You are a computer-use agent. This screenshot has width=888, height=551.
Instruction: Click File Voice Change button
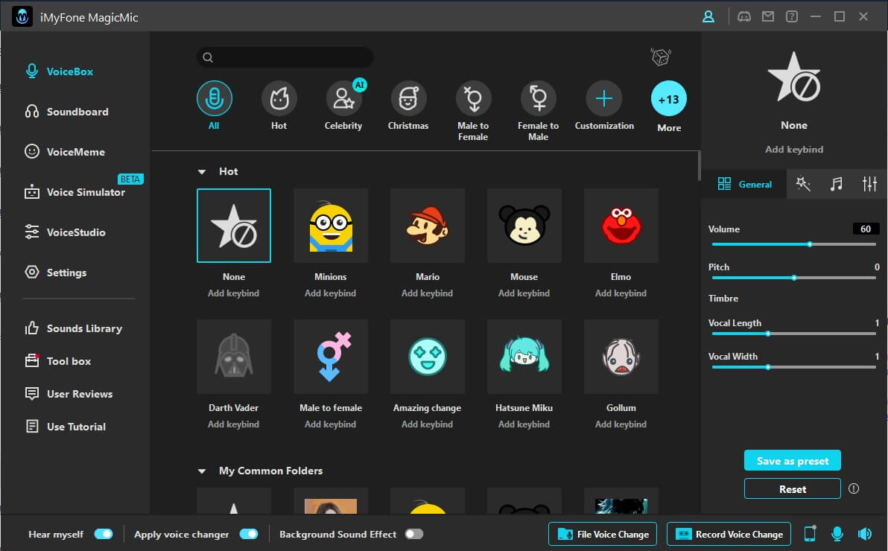pyautogui.click(x=603, y=534)
